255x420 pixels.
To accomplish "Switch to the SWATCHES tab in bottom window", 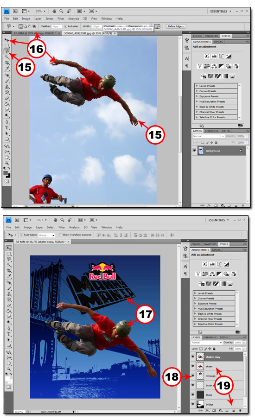I will (x=210, y=244).
